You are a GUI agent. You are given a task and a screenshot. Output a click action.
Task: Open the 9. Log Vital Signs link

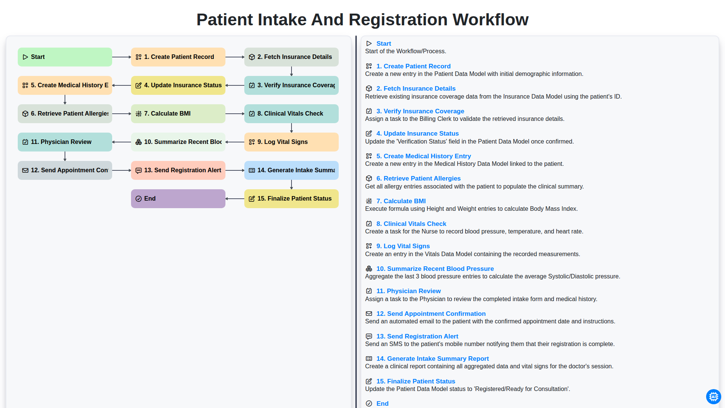[x=403, y=246]
